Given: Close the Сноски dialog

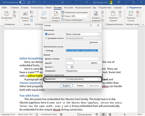Looking at the screenshot, I should click(x=98, y=25).
